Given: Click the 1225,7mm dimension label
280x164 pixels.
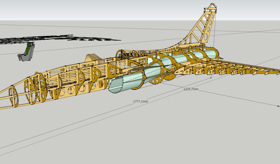Looking at the screenshot, I should click(191, 89).
